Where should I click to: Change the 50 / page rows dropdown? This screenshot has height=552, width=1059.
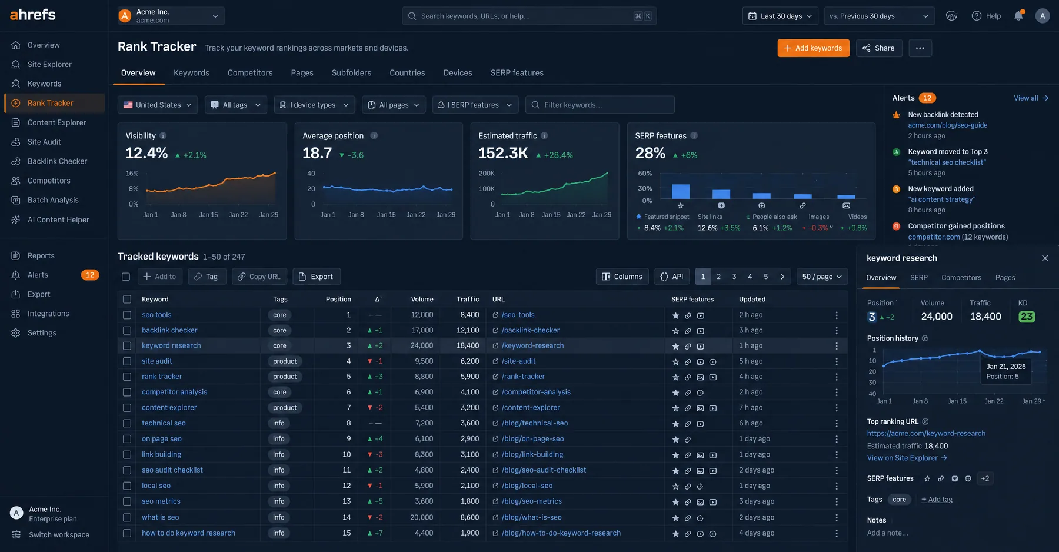[x=822, y=277]
